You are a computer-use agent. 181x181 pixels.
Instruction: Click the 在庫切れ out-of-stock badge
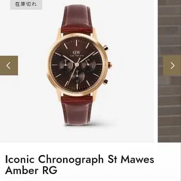click(x=26, y=4)
